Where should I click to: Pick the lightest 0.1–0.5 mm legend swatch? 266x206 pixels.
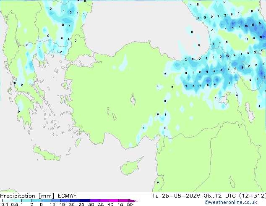pos(7,201)
